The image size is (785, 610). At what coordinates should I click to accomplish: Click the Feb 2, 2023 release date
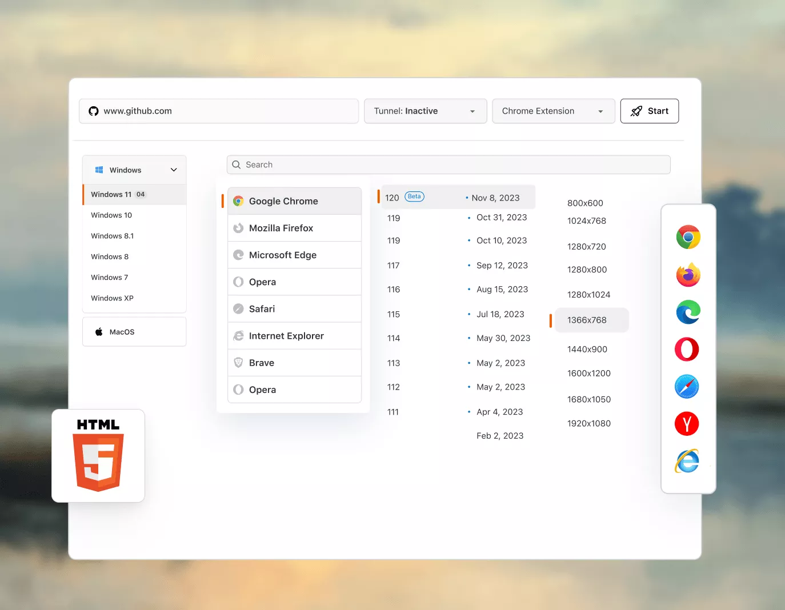[x=500, y=436]
